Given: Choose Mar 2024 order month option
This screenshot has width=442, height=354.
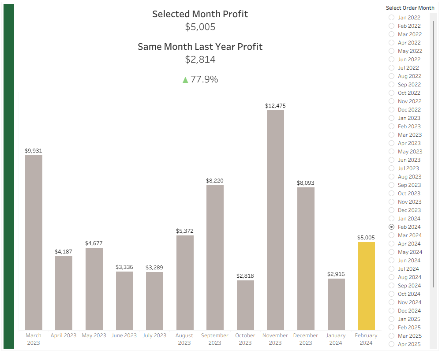Looking at the screenshot, I should [391, 235].
